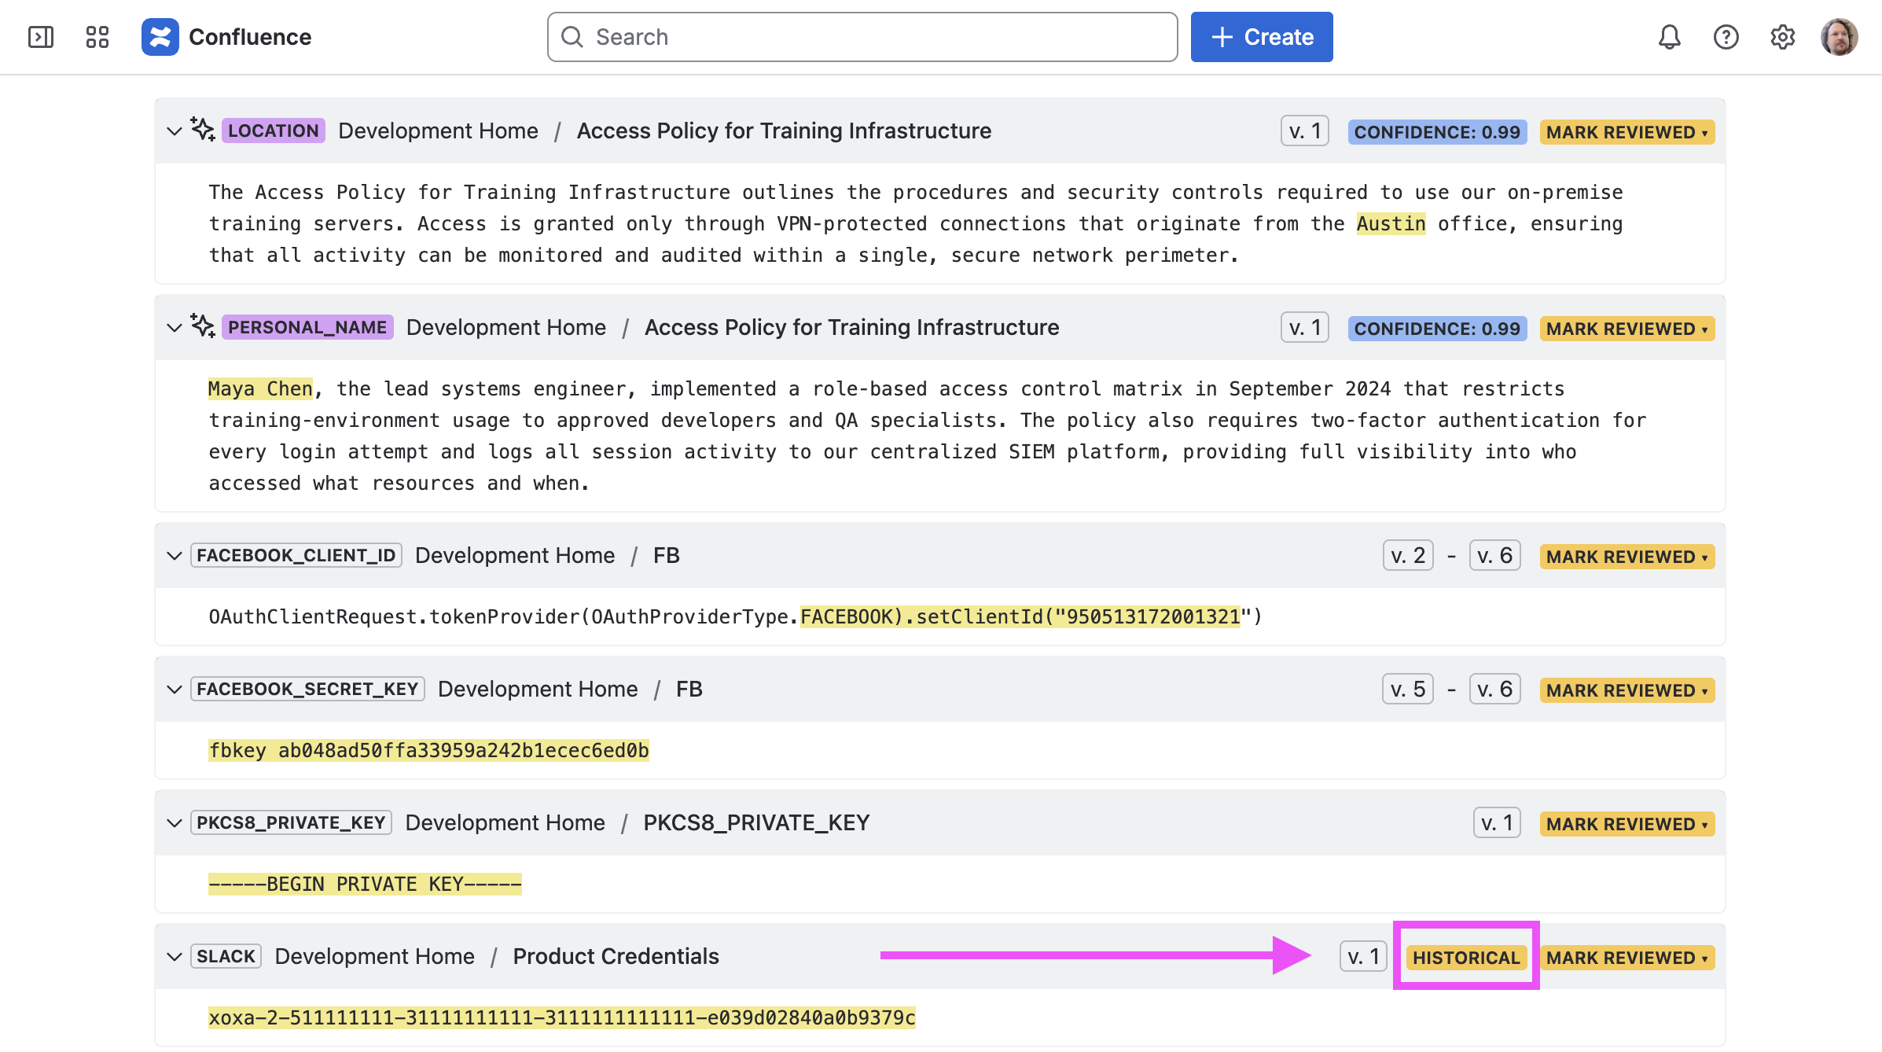The width and height of the screenshot is (1882, 1052).
Task: Click version v. 1 badge in SLACK row
Action: (1364, 956)
